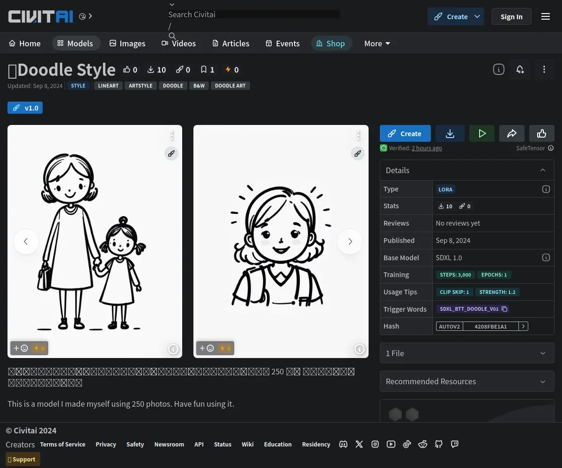Open Terms of Service link
The width and height of the screenshot is (562, 468).
click(x=63, y=444)
